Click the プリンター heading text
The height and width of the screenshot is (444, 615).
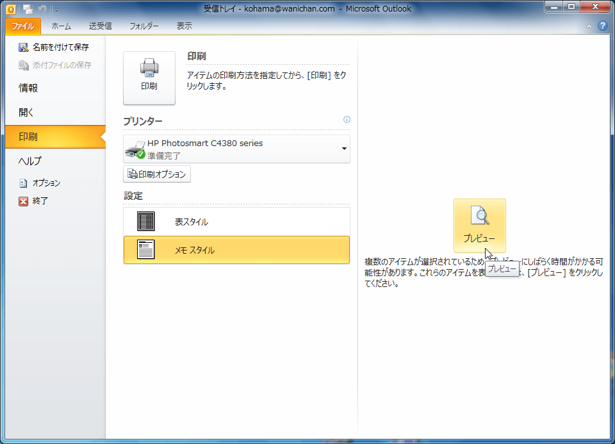[143, 121]
